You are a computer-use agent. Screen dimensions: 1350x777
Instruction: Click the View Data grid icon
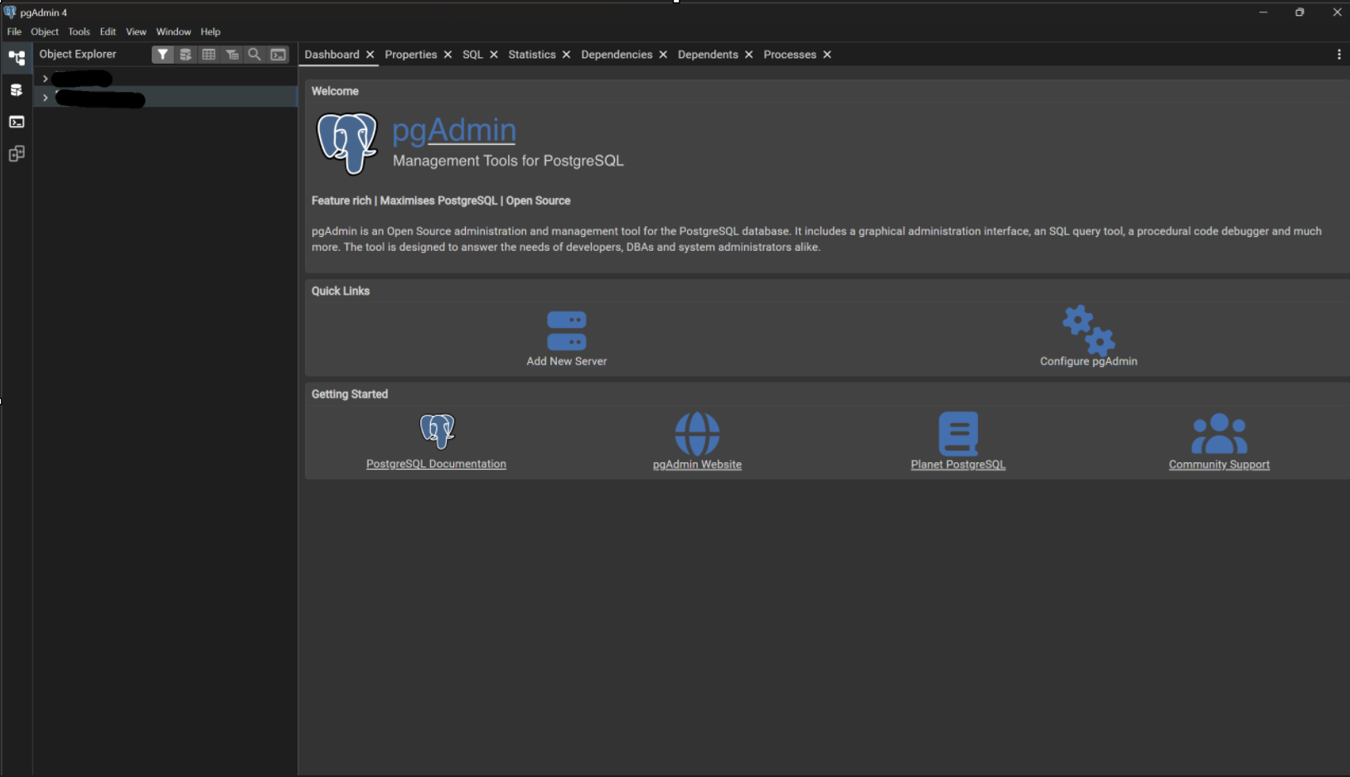(x=209, y=55)
